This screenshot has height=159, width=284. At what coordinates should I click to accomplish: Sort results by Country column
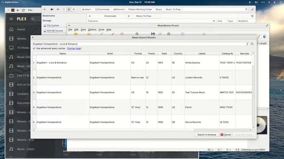[x=178, y=53]
